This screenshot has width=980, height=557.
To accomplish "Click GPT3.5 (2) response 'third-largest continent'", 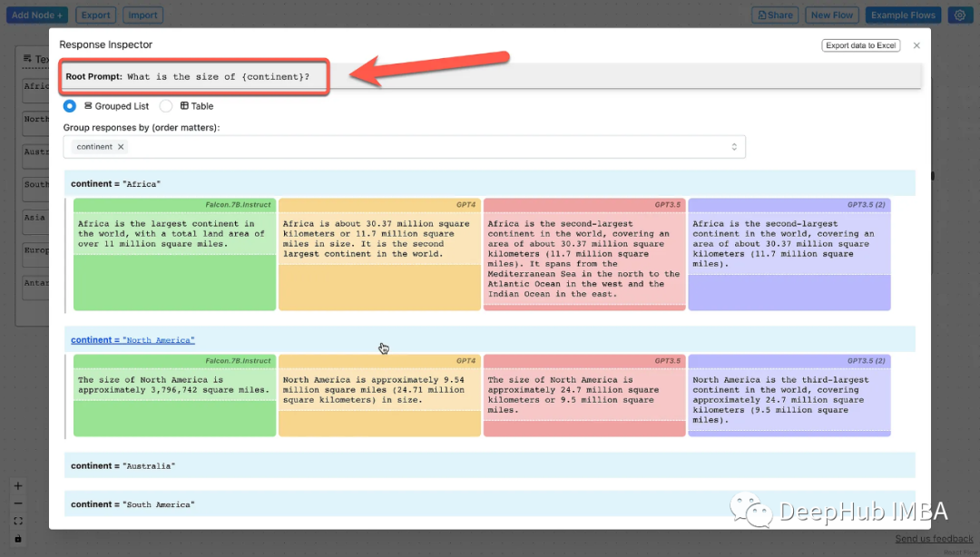I will click(789, 400).
